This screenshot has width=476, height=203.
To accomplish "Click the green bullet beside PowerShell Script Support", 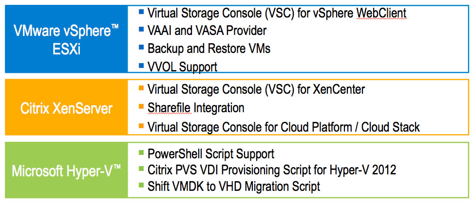I will 140,153.
